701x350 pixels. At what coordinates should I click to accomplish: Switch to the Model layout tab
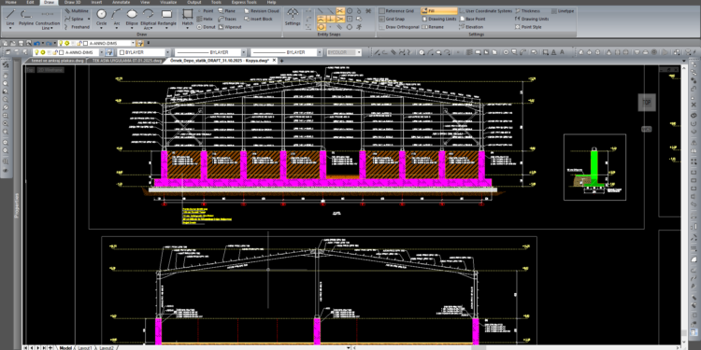click(65, 347)
